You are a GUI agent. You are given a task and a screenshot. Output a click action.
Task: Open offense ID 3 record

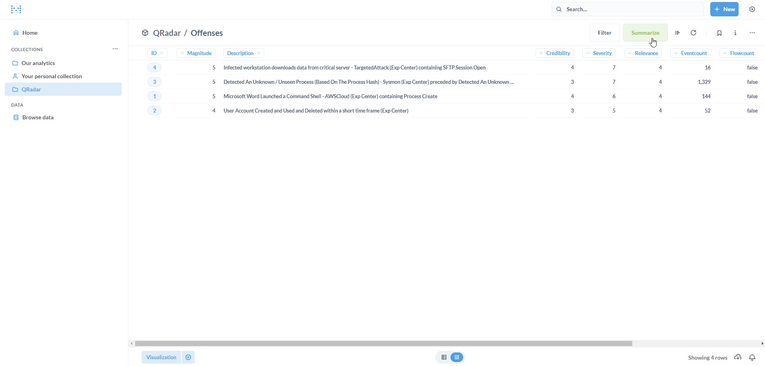tap(155, 82)
